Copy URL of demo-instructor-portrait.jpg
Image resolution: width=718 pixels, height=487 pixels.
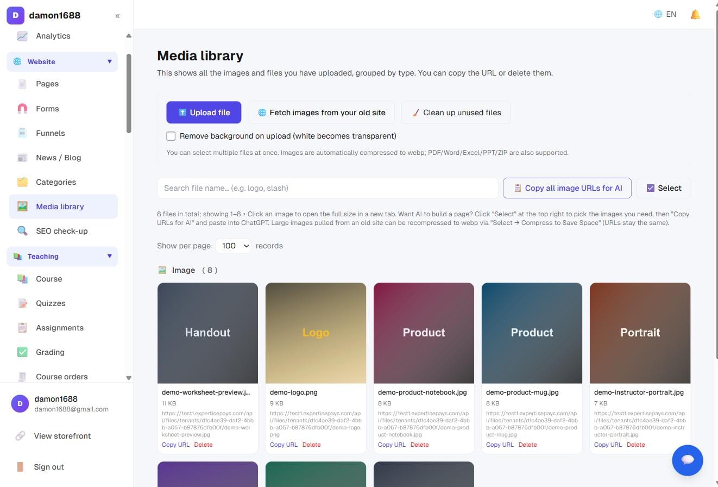point(608,445)
